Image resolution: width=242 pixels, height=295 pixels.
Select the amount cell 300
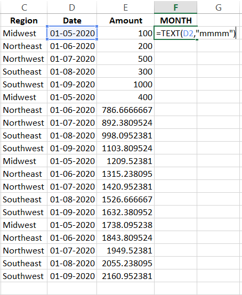125,71
